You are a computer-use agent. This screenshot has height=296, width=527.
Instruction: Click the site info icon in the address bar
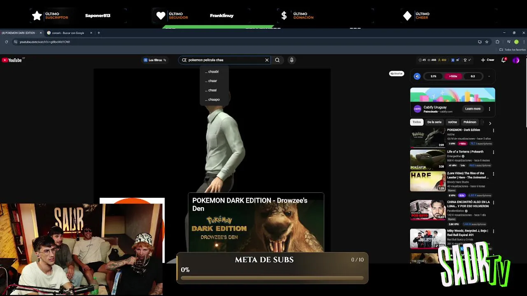click(15, 42)
